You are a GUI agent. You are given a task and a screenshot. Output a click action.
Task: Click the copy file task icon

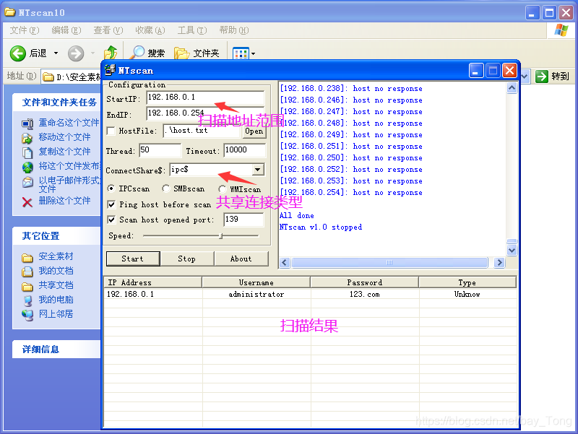[27, 152]
